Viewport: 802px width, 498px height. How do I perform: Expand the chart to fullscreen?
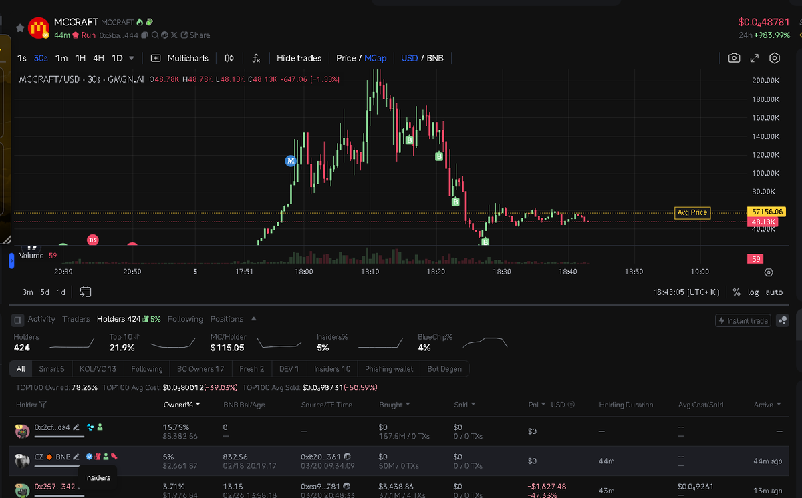point(755,58)
